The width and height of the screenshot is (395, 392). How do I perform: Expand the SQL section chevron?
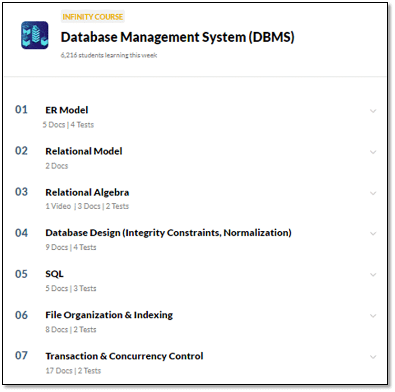pos(373,275)
